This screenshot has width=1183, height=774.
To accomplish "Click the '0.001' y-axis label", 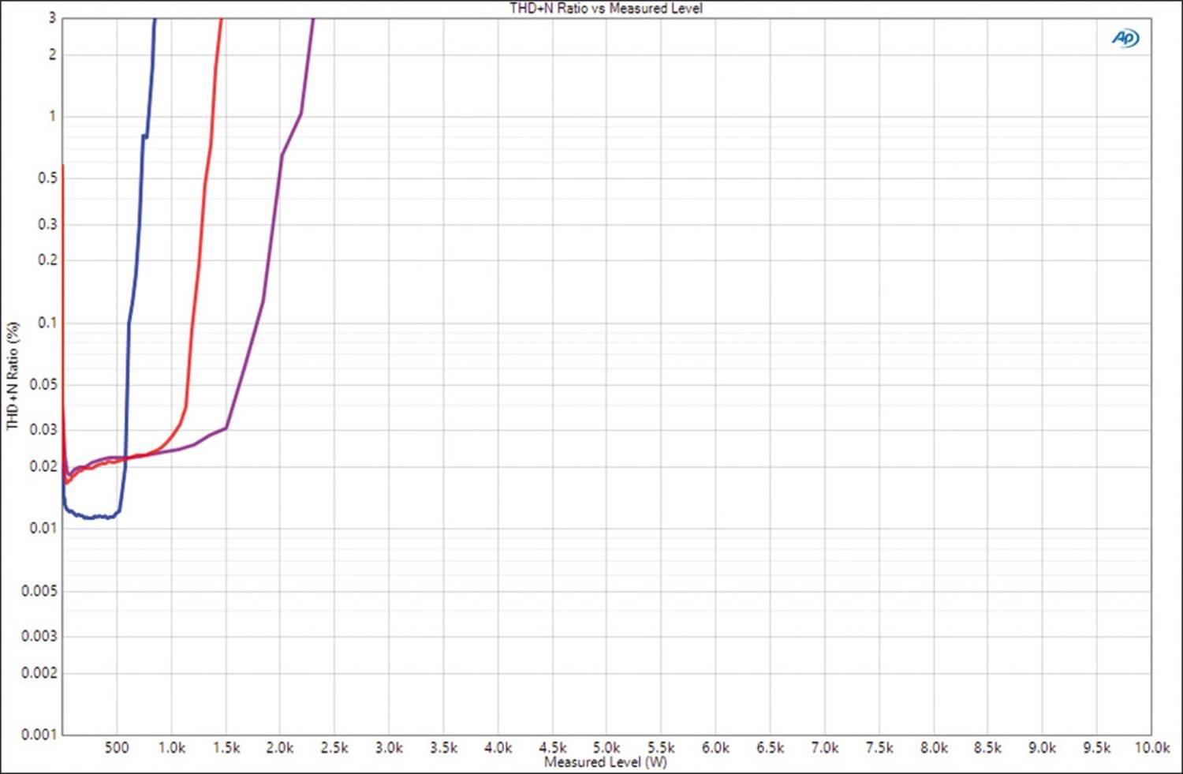I will pyautogui.click(x=39, y=735).
